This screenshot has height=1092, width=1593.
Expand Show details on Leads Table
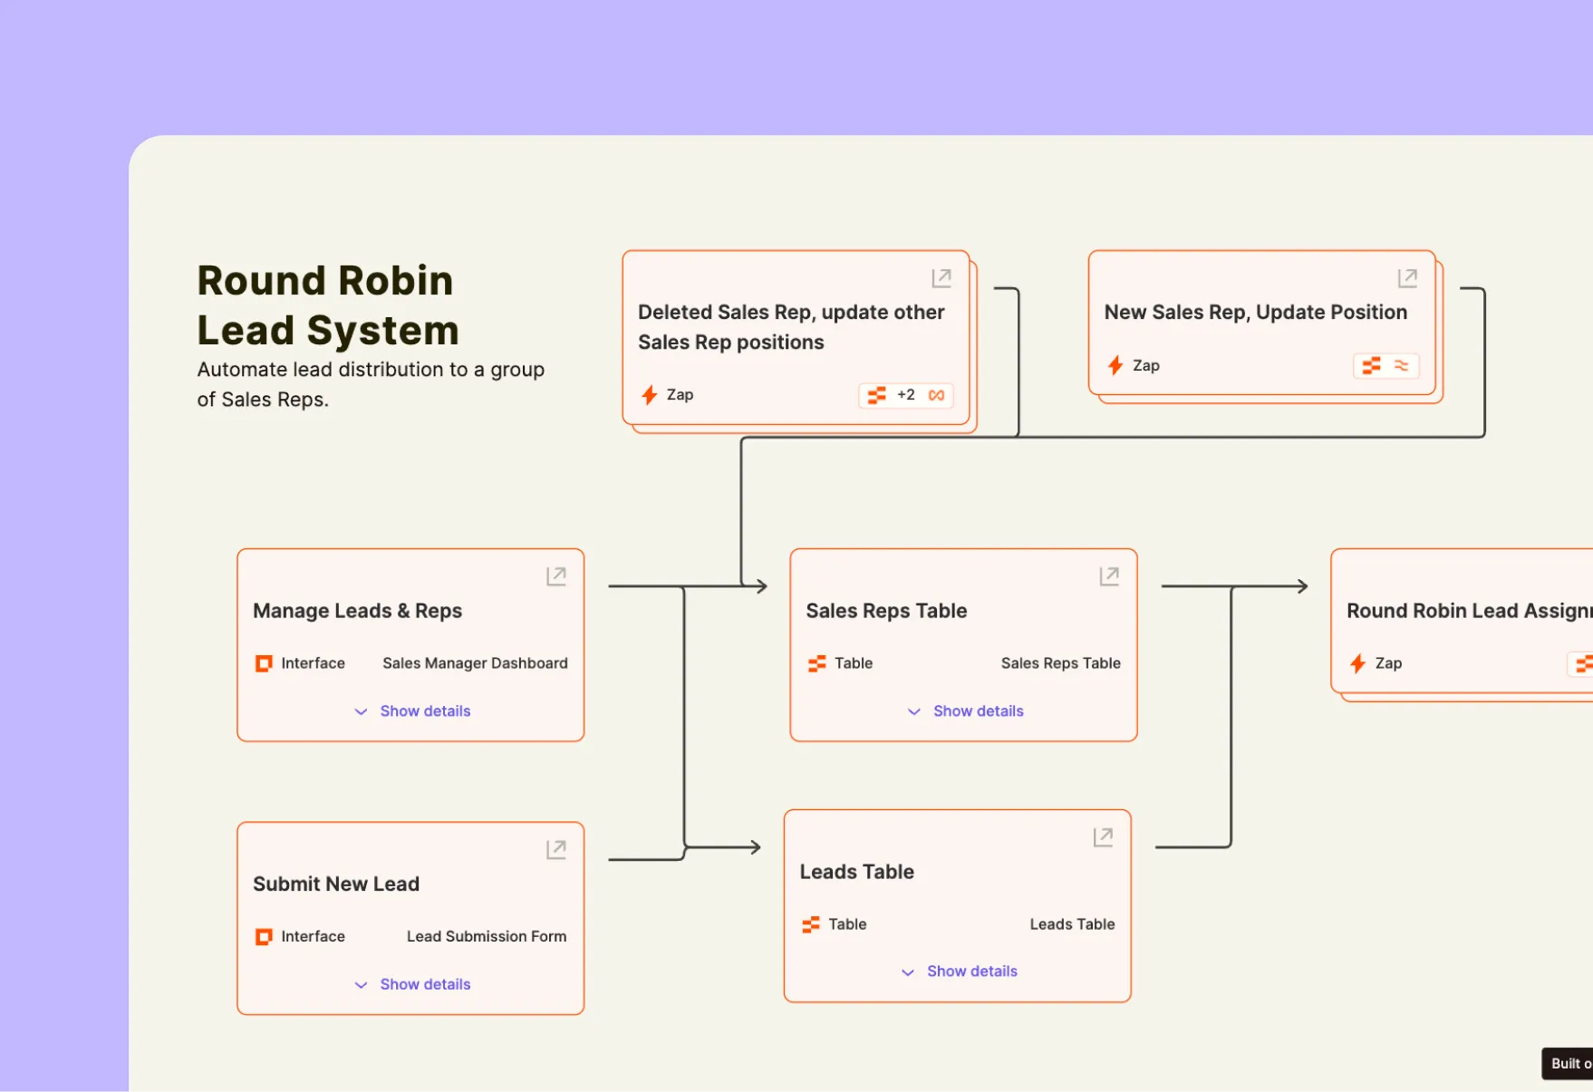coord(971,971)
